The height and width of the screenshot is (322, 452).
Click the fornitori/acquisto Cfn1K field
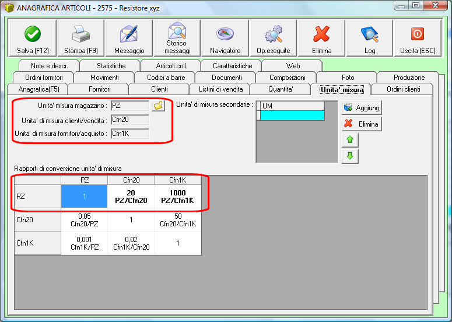click(x=130, y=134)
